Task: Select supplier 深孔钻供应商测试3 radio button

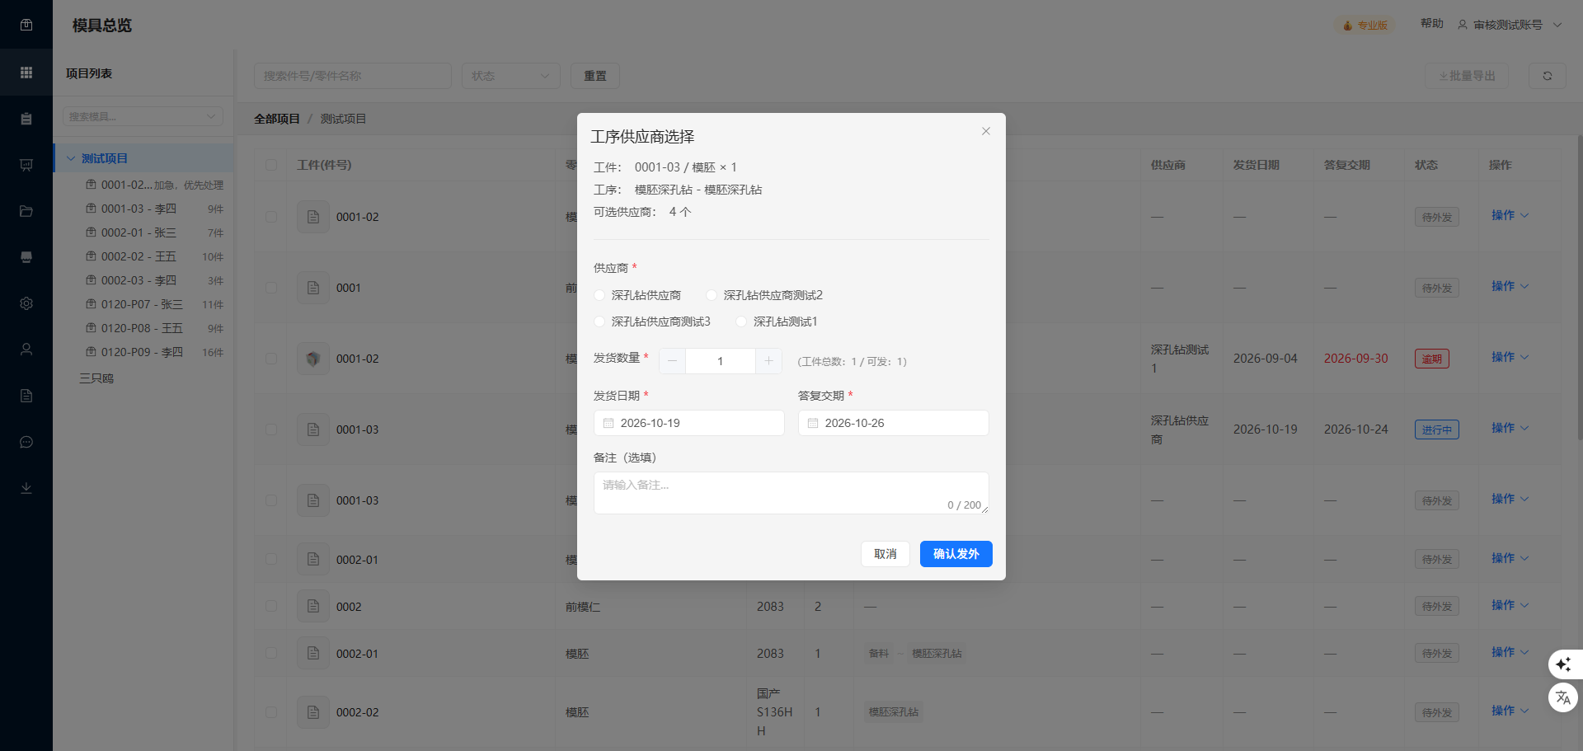Action: pyautogui.click(x=599, y=322)
